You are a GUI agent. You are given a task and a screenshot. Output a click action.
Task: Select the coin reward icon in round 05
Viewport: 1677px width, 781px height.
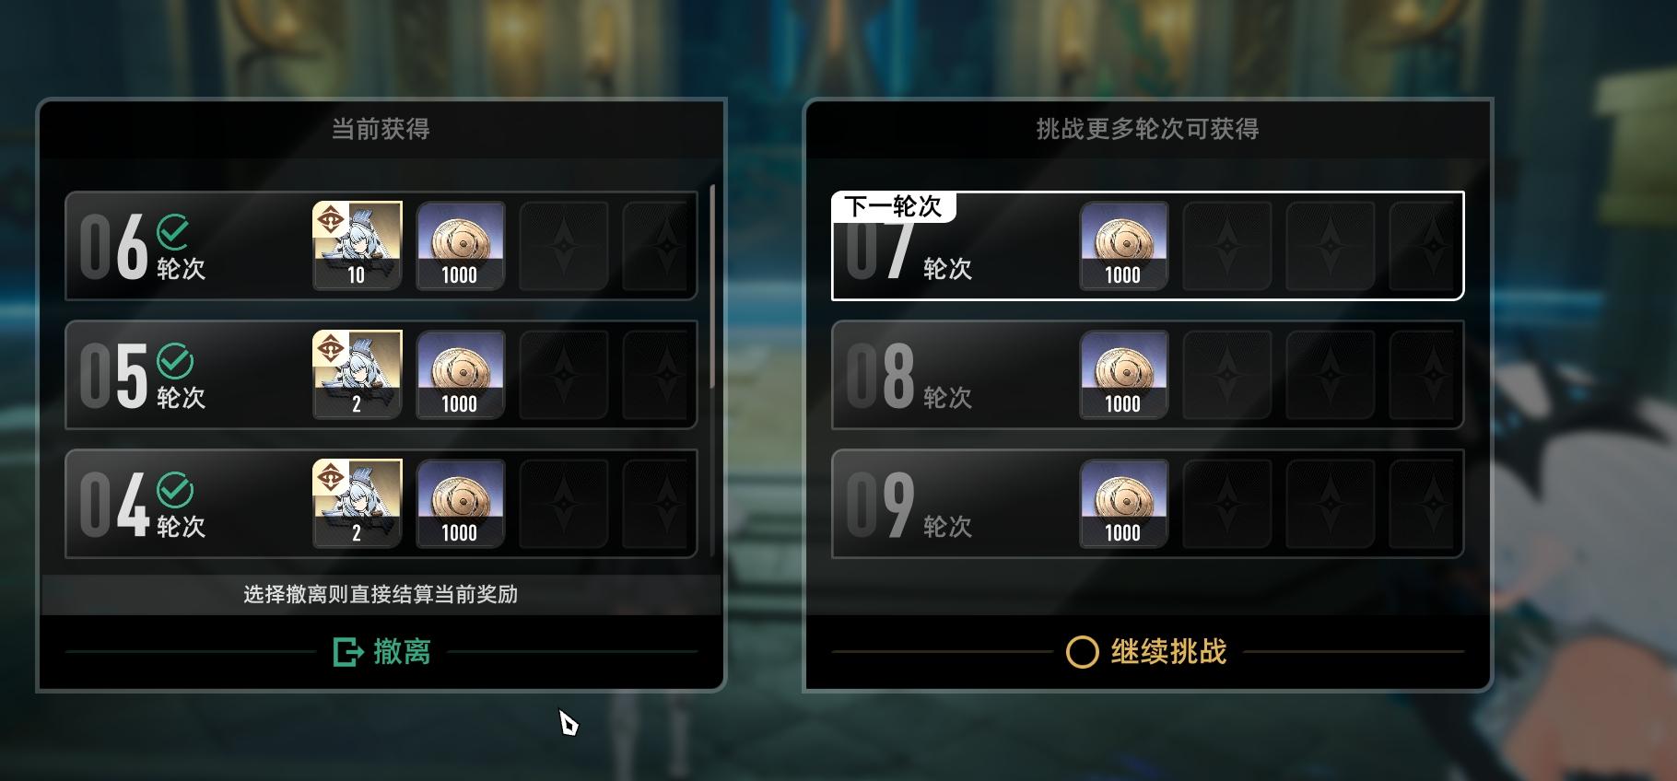(461, 375)
